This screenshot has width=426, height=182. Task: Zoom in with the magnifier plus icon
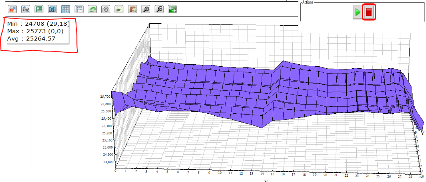[x=146, y=9]
